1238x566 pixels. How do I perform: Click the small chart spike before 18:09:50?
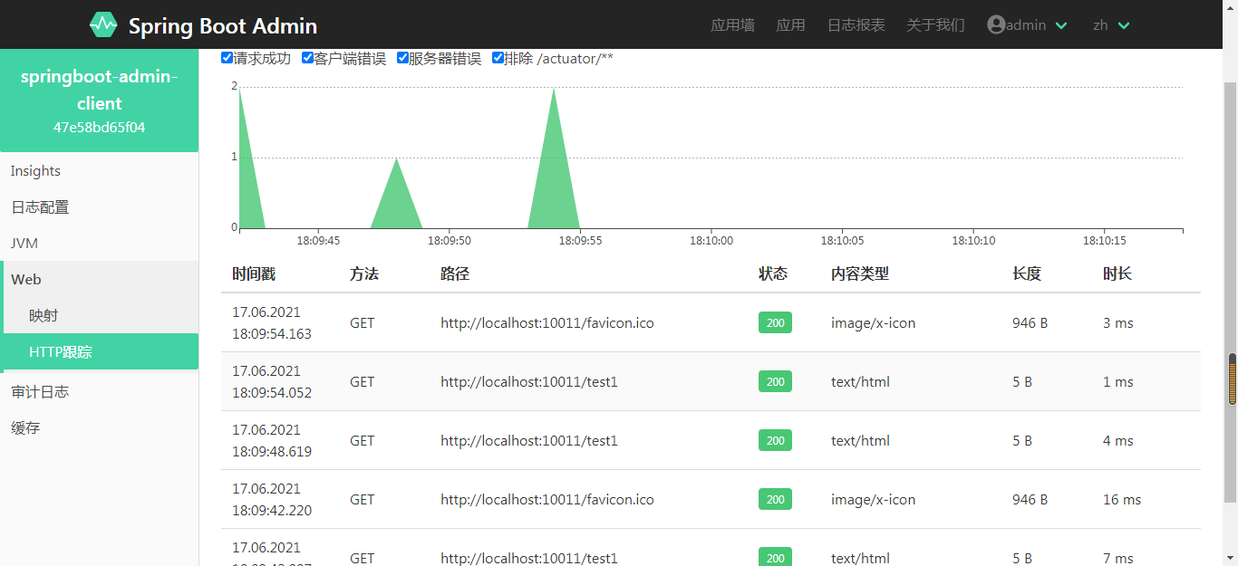click(396, 199)
